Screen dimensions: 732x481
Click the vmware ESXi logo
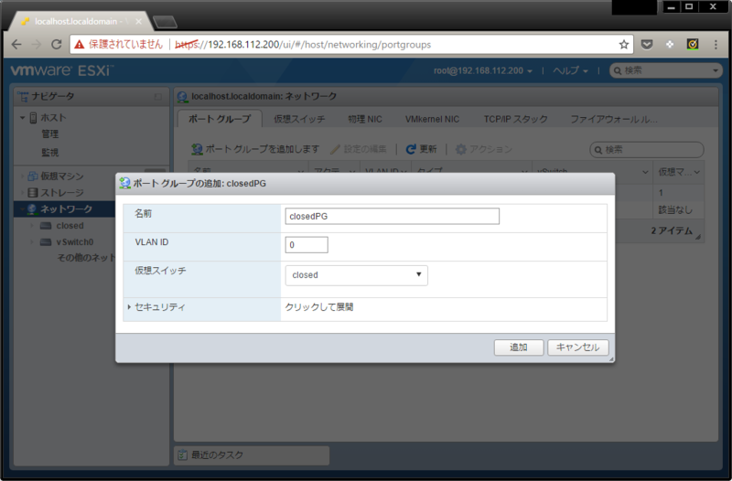point(61,70)
